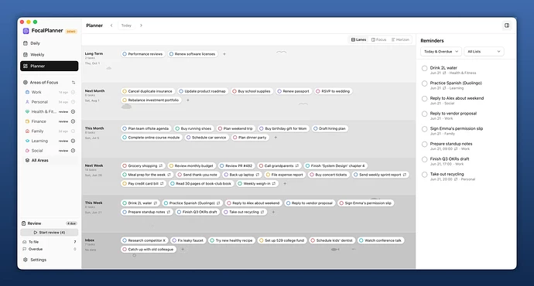Select the RSVP to wedding task
Image resolution: width=534 pixels, height=286 pixels.
[334, 91]
